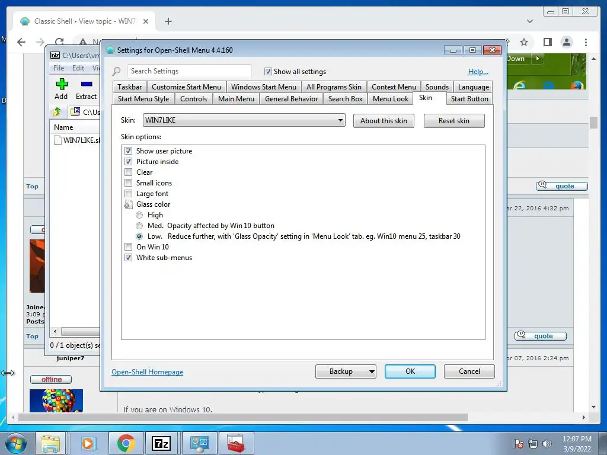Click the control panel taskbar icon
The image size is (607, 455).
click(199, 443)
